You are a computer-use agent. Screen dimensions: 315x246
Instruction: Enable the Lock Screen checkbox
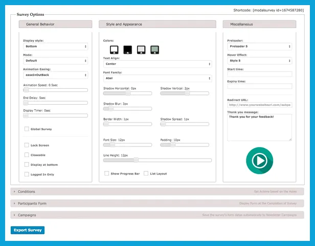point(27,145)
